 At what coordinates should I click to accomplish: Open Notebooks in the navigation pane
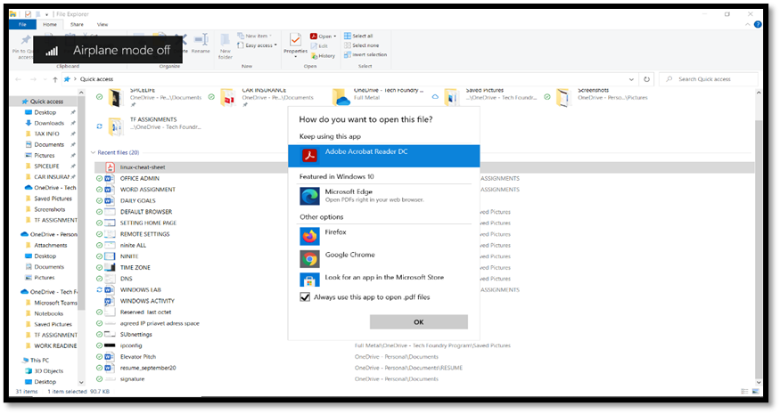pos(49,313)
